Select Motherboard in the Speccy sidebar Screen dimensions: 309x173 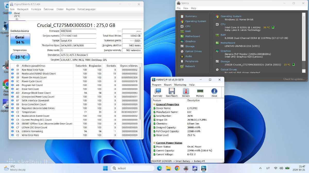(x=192, y=36)
